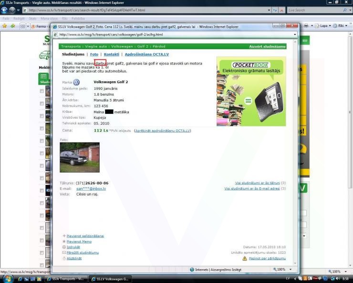Tick the second checkbox in the background listing
The image size is (353, 283).
click(x=42, y=103)
